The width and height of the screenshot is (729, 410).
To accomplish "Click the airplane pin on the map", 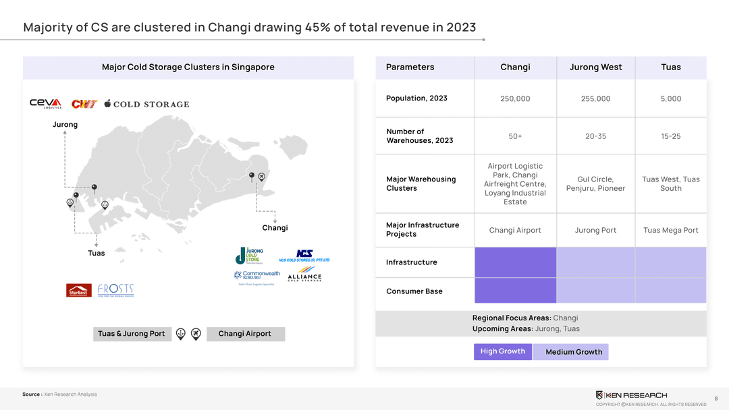I will (x=262, y=177).
